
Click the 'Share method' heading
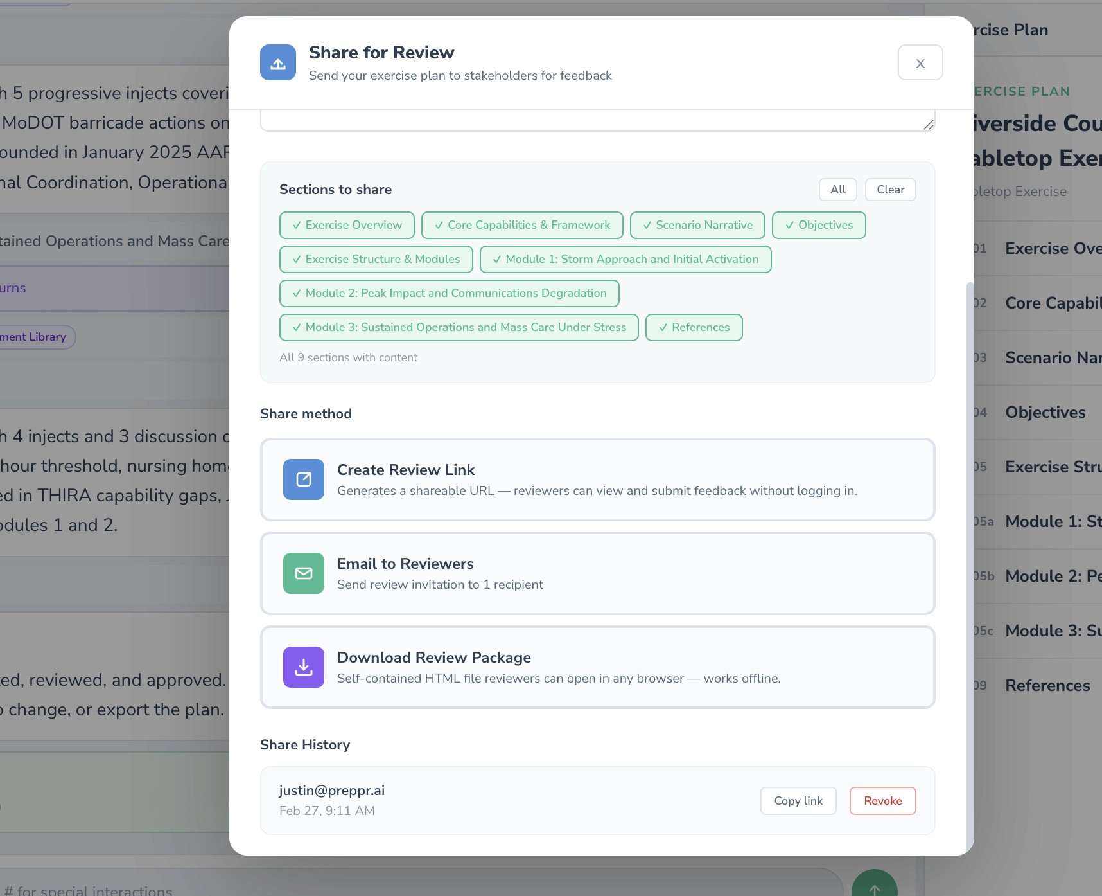point(306,414)
